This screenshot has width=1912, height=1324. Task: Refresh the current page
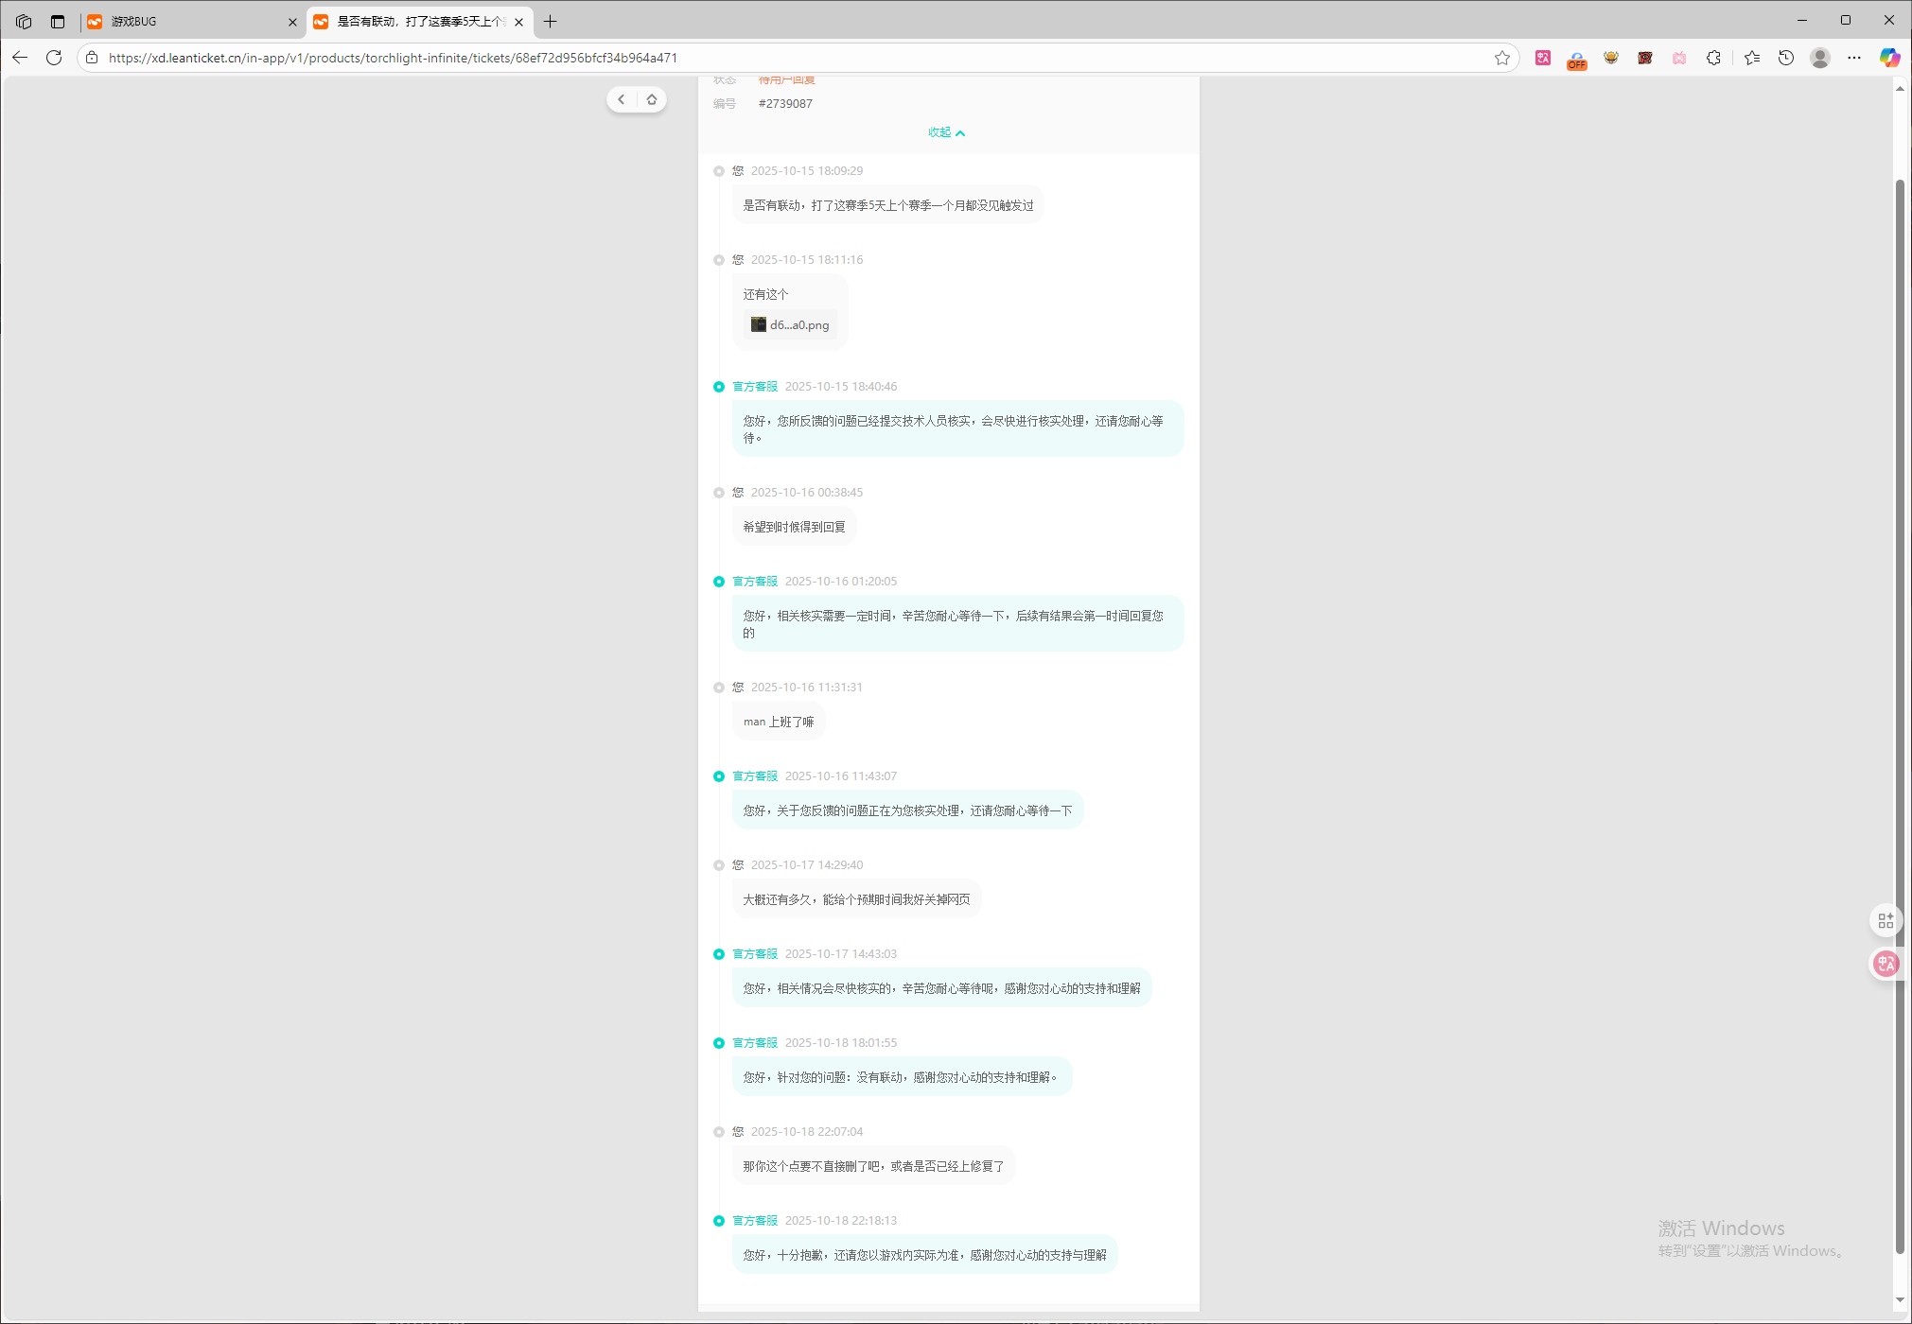click(54, 58)
